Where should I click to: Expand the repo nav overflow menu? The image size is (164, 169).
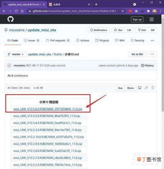tap(152, 41)
